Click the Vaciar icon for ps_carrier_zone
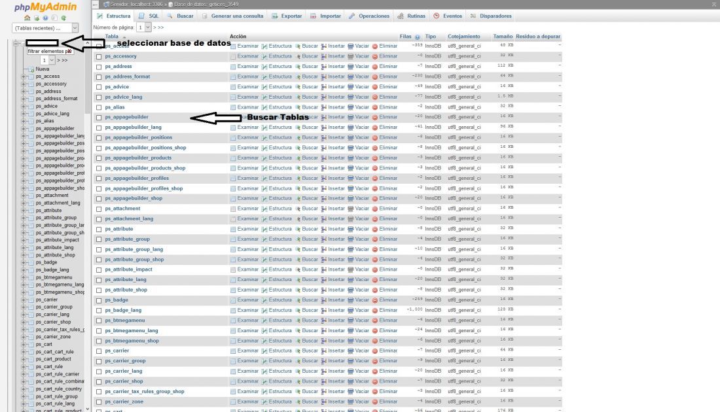720x412 pixels. tap(350, 402)
